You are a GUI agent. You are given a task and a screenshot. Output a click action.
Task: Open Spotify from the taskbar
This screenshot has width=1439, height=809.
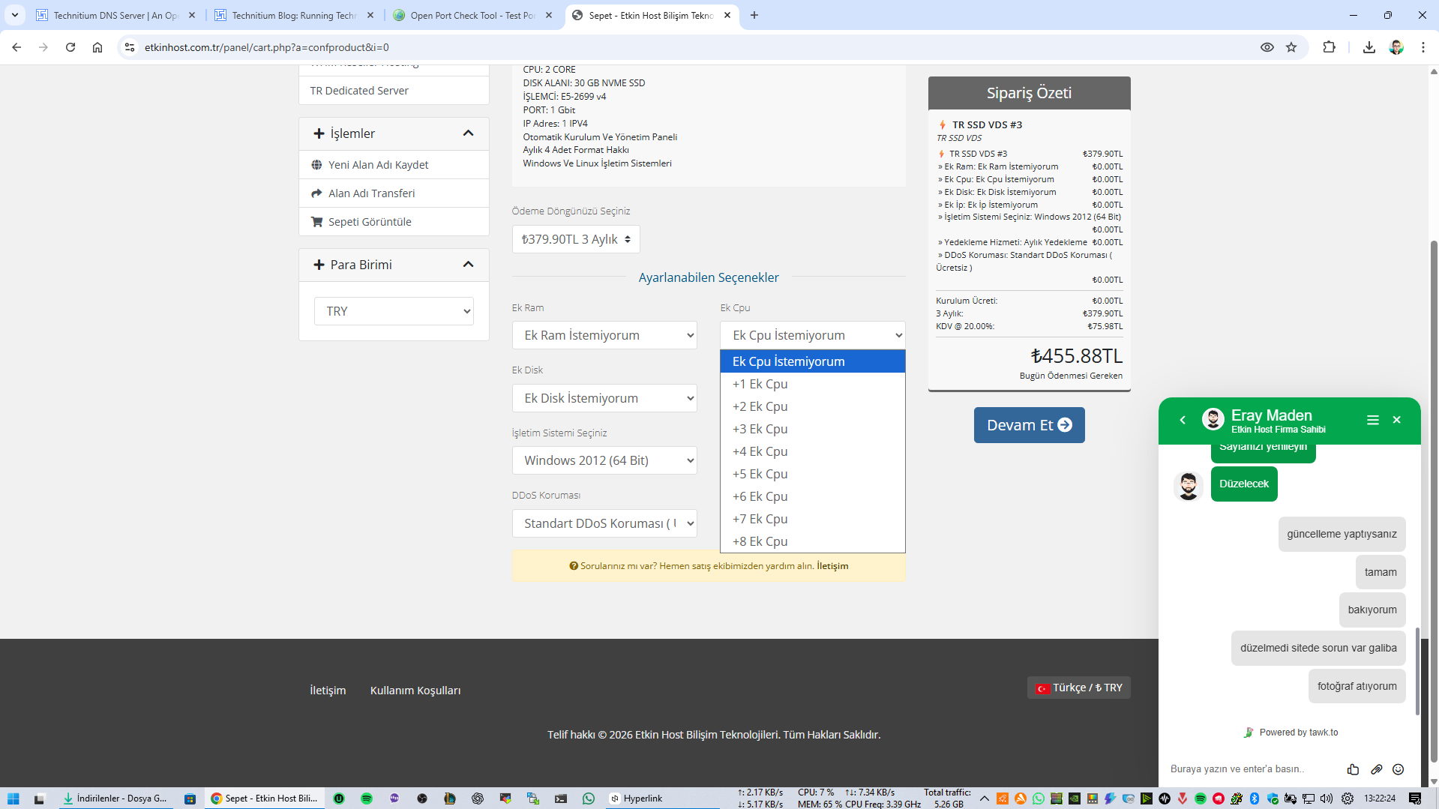tap(367, 799)
